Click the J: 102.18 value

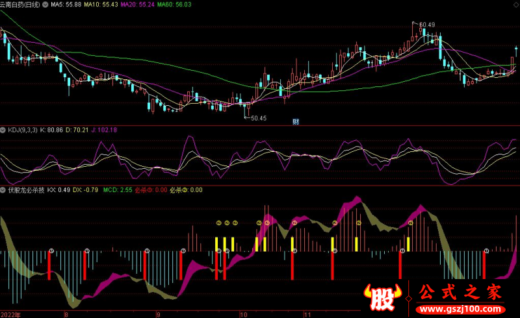pos(104,130)
